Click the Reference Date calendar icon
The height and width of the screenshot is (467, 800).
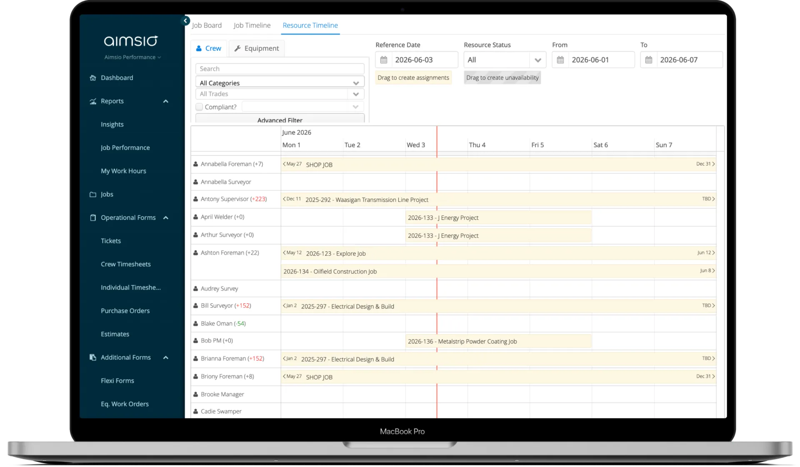[x=384, y=60]
